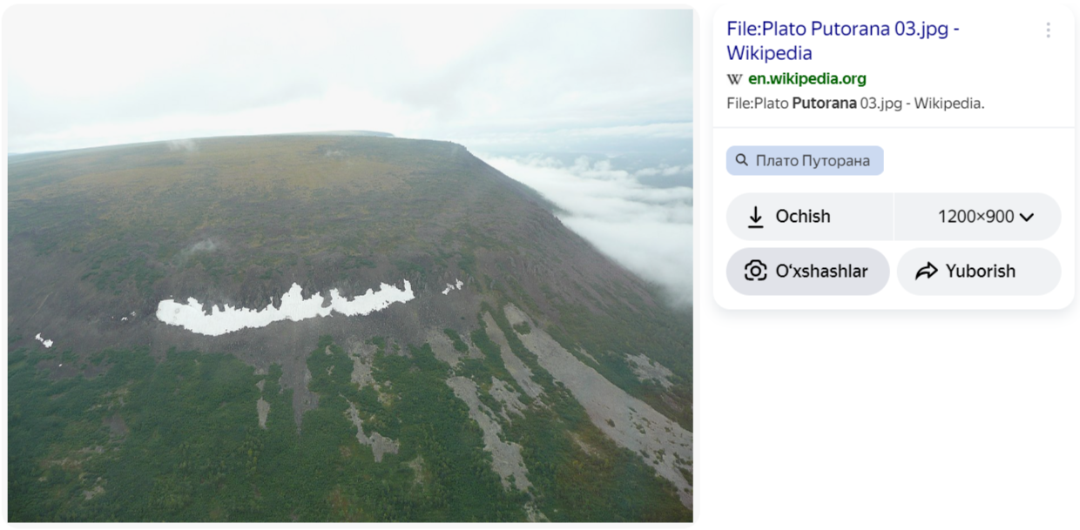
Task: Click the snippet text under en.wikipedia.org
Action: (854, 103)
